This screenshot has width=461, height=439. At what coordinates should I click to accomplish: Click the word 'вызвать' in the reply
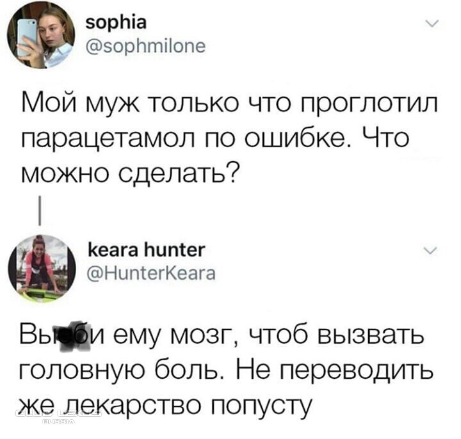pos(371,335)
